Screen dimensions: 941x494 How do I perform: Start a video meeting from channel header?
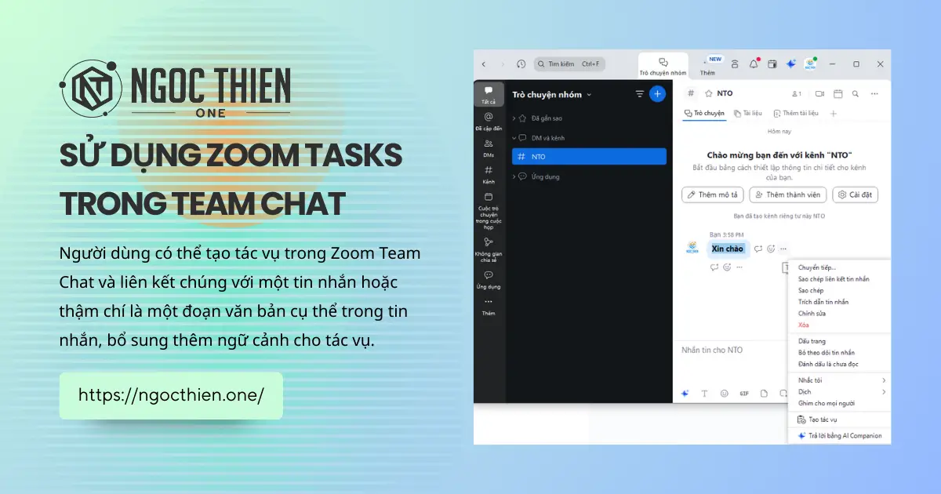pos(820,94)
